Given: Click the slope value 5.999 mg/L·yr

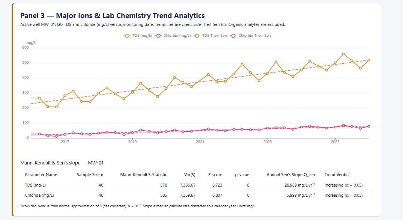Looking at the screenshot, I should [301, 195].
